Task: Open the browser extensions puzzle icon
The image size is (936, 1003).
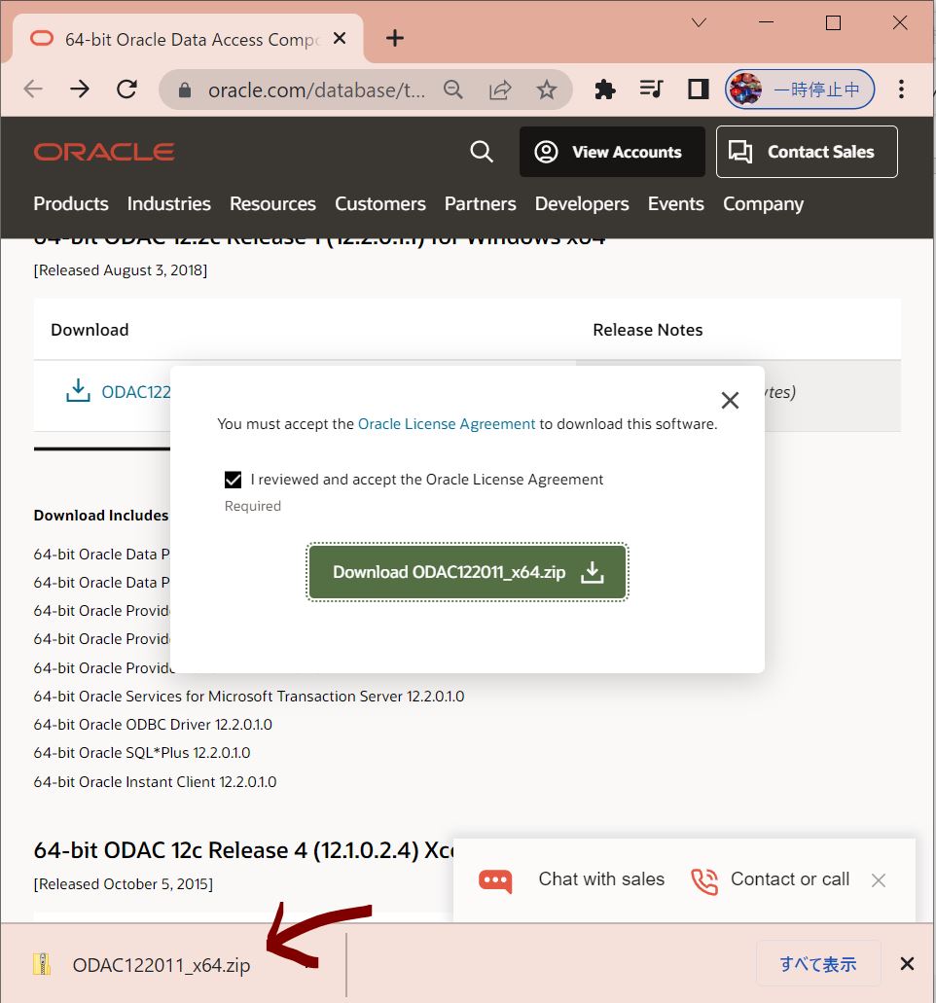Action: coord(605,90)
